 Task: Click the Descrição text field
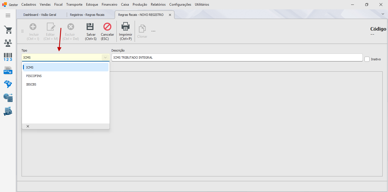click(x=237, y=57)
